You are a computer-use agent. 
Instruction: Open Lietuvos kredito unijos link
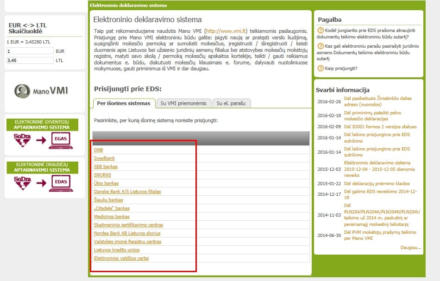[x=117, y=250]
